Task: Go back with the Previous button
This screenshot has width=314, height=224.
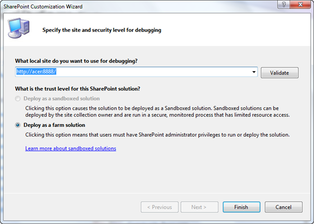Action: pos(159,207)
